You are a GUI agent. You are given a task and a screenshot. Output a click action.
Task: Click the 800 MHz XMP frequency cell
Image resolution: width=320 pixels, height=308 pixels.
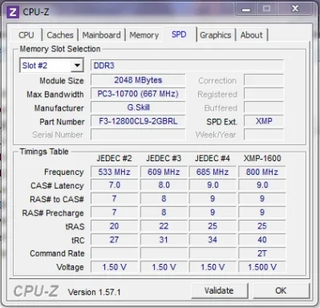click(x=262, y=172)
